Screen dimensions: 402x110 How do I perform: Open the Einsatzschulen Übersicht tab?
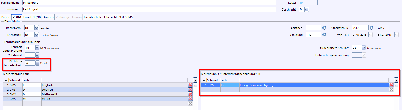[100, 17]
